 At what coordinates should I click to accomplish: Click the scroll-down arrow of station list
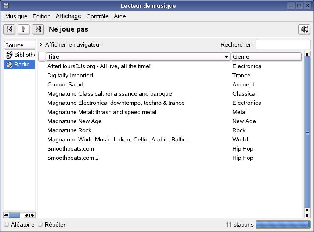[307, 215]
